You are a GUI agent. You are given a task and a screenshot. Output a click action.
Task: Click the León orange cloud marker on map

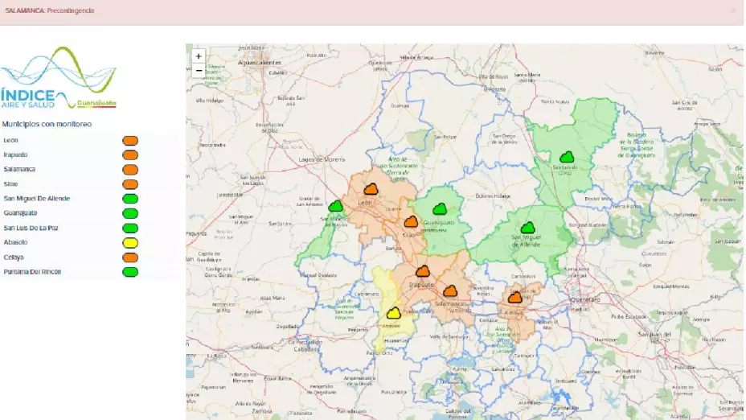coord(371,189)
